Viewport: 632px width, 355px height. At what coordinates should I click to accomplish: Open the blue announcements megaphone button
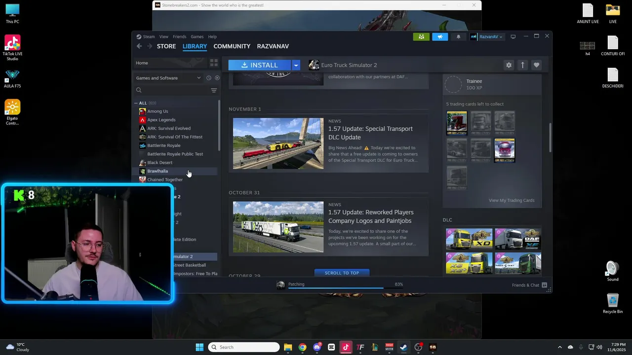click(440, 36)
